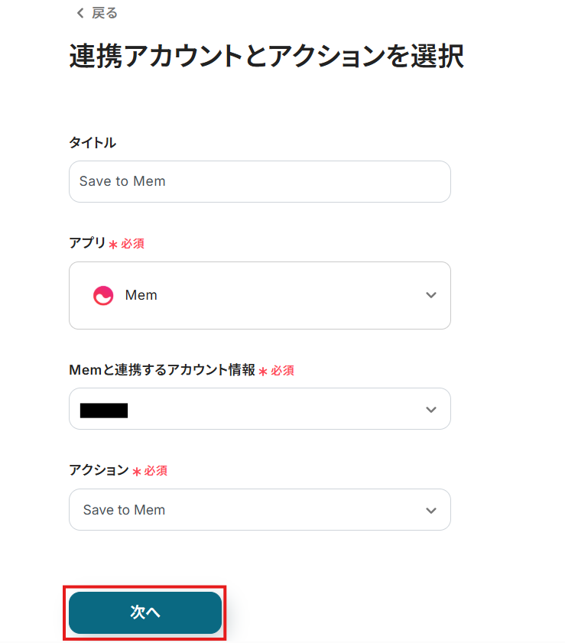Viewport: 565px width, 643px height.
Task: Expand the アクション dropdown chevron
Action: coord(431,511)
